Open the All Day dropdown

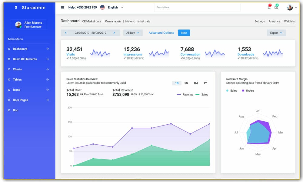133,33
